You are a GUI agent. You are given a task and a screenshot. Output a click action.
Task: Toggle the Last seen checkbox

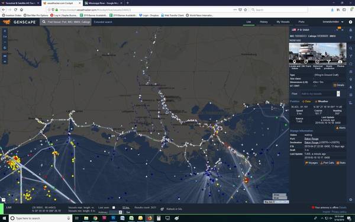(114, 208)
